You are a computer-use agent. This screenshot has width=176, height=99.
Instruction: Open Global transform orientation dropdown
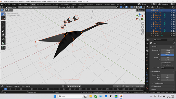63,7
